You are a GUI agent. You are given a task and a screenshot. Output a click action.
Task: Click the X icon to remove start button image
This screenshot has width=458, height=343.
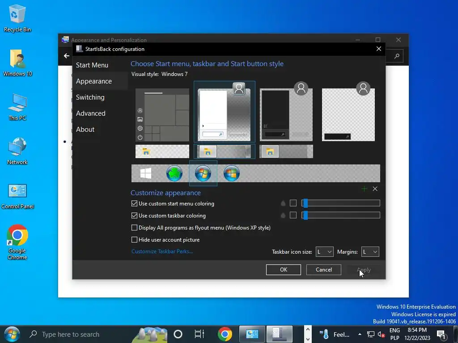[x=375, y=189]
